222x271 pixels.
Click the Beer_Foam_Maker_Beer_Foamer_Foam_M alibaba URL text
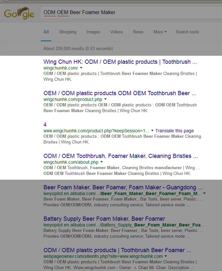click(x=122, y=193)
